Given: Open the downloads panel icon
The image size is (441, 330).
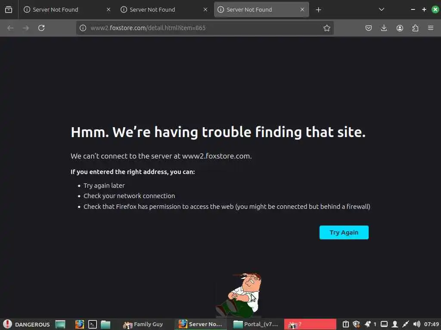Looking at the screenshot, I should click(x=384, y=28).
